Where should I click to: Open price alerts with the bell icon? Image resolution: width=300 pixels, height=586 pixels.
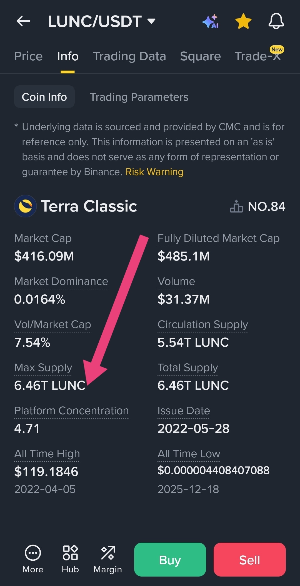click(x=276, y=21)
